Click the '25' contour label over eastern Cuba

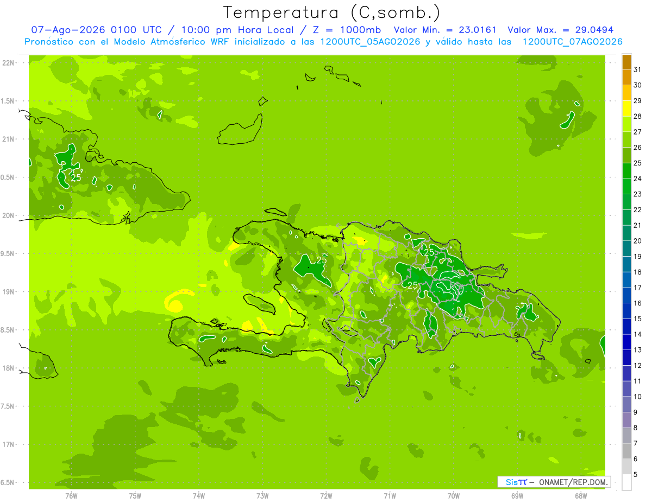point(76,177)
